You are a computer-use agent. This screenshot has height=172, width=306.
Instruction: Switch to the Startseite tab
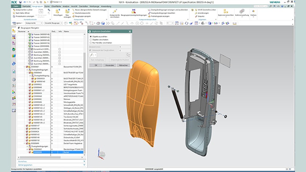click(x=26, y=6)
